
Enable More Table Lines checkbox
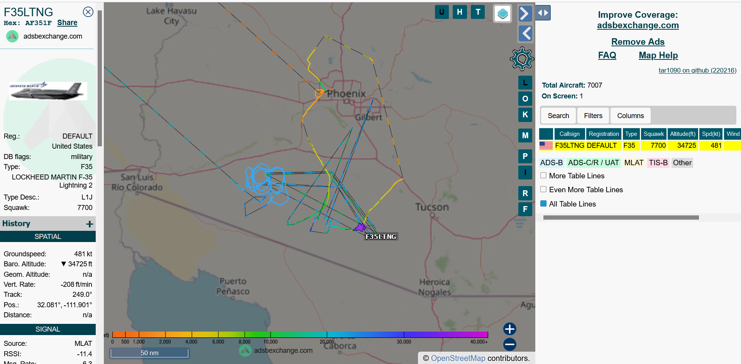pos(543,175)
